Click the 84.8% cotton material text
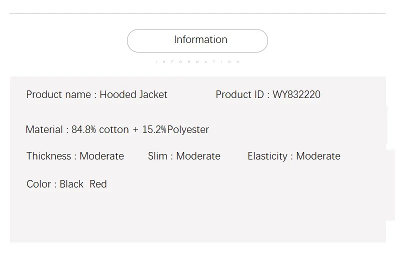Image resolution: width=395 pixels, height=257 pixels. tap(100, 129)
